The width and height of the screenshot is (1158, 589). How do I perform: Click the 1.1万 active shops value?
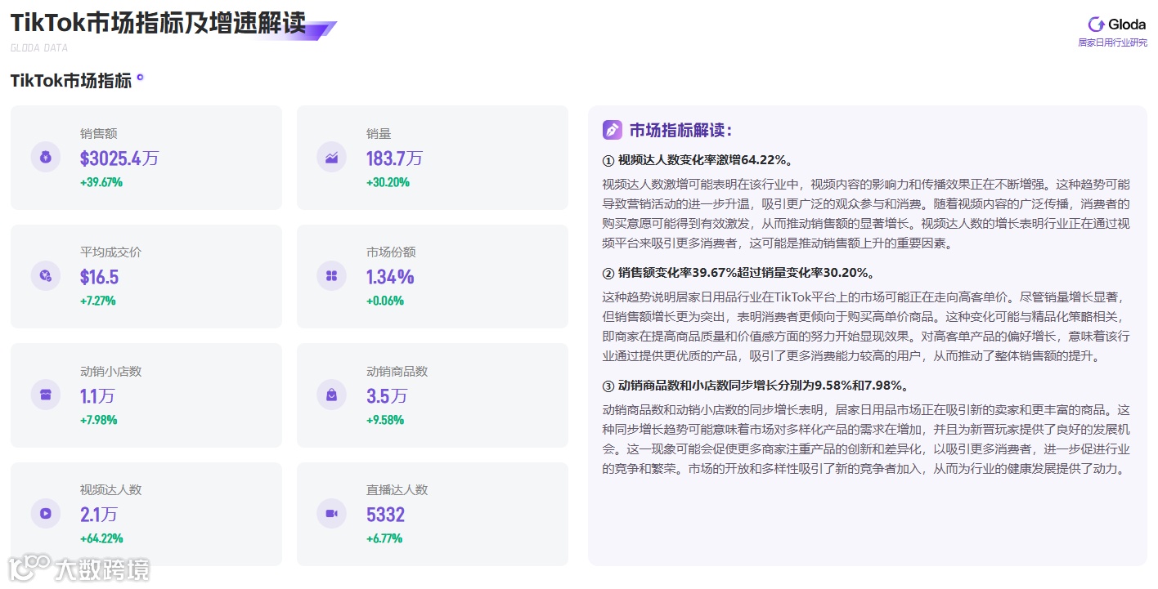click(97, 396)
